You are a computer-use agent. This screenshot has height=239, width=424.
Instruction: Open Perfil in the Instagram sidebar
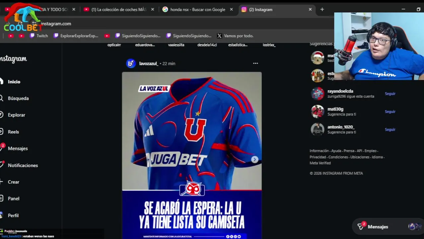pos(13,215)
